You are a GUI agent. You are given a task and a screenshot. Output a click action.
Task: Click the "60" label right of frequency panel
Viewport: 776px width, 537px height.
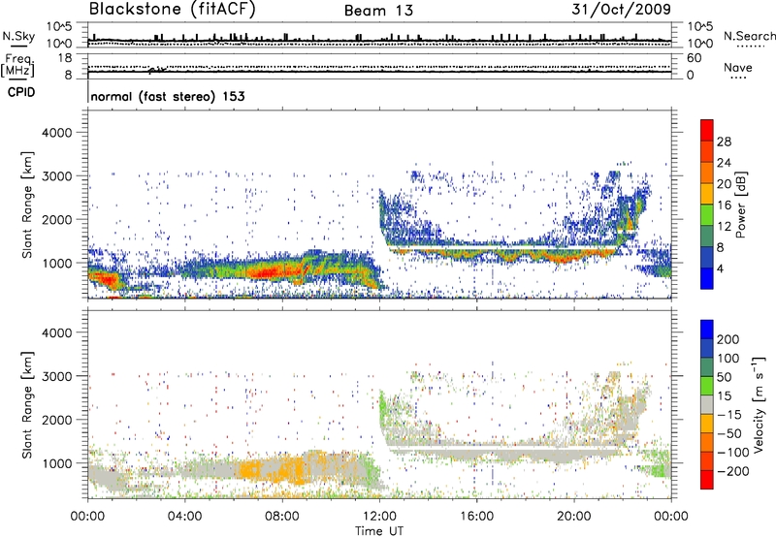tap(694, 58)
